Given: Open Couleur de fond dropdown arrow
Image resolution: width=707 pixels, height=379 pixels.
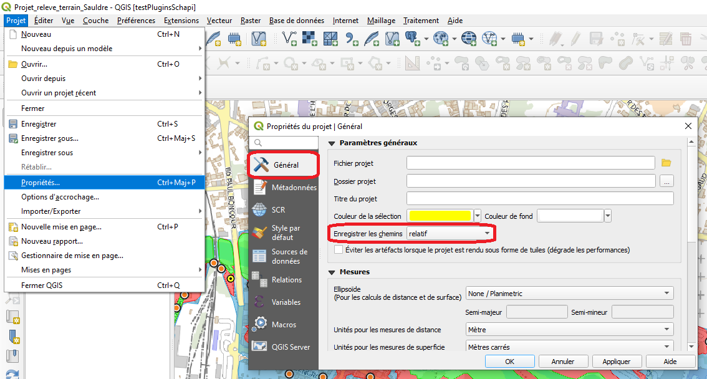Looking at the screenshot, I should [608, 216].
